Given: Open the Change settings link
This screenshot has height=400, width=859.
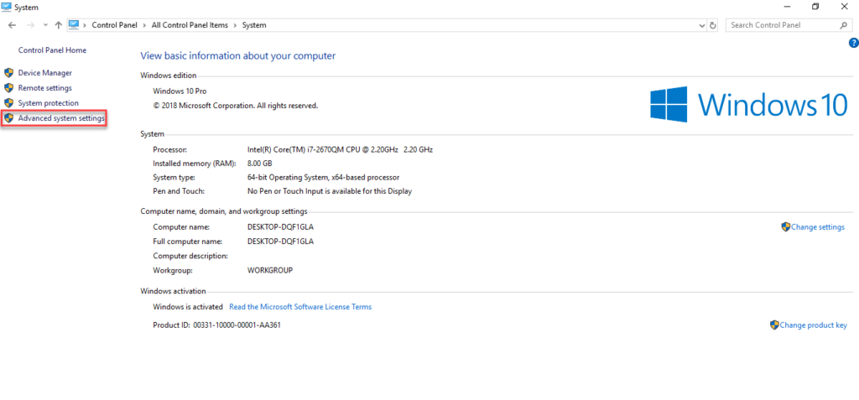Looking at the screenshot, I should pyautogui.click(x=817, y=227).
